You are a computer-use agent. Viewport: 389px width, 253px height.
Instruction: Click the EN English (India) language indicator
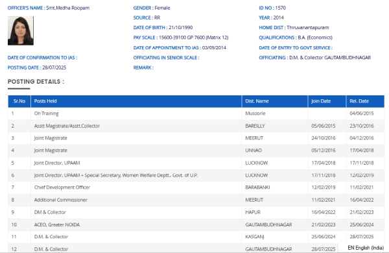(366, 248)
